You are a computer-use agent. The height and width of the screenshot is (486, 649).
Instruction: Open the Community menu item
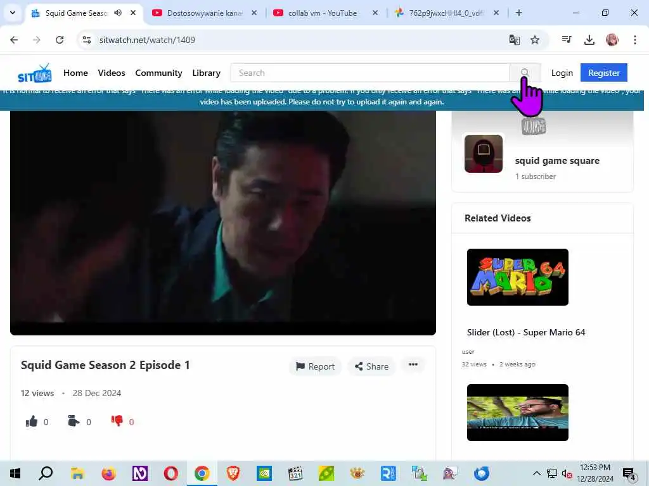click(158, 73)
